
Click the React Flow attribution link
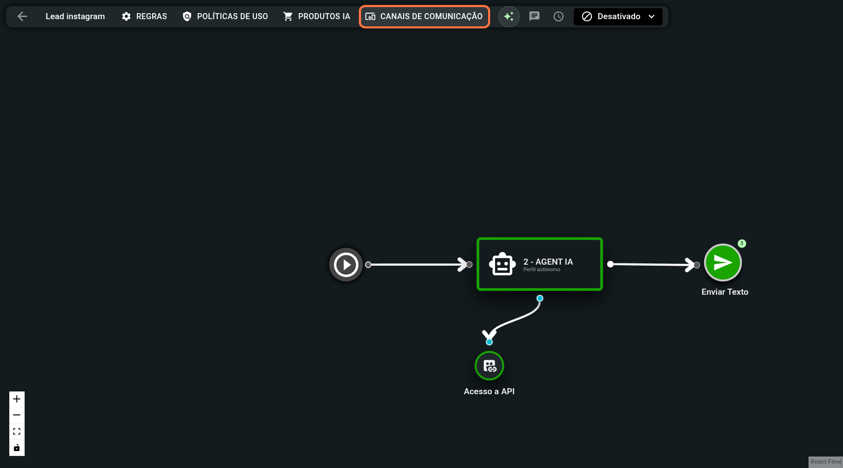pyautogui.click(x=825, y=462)
